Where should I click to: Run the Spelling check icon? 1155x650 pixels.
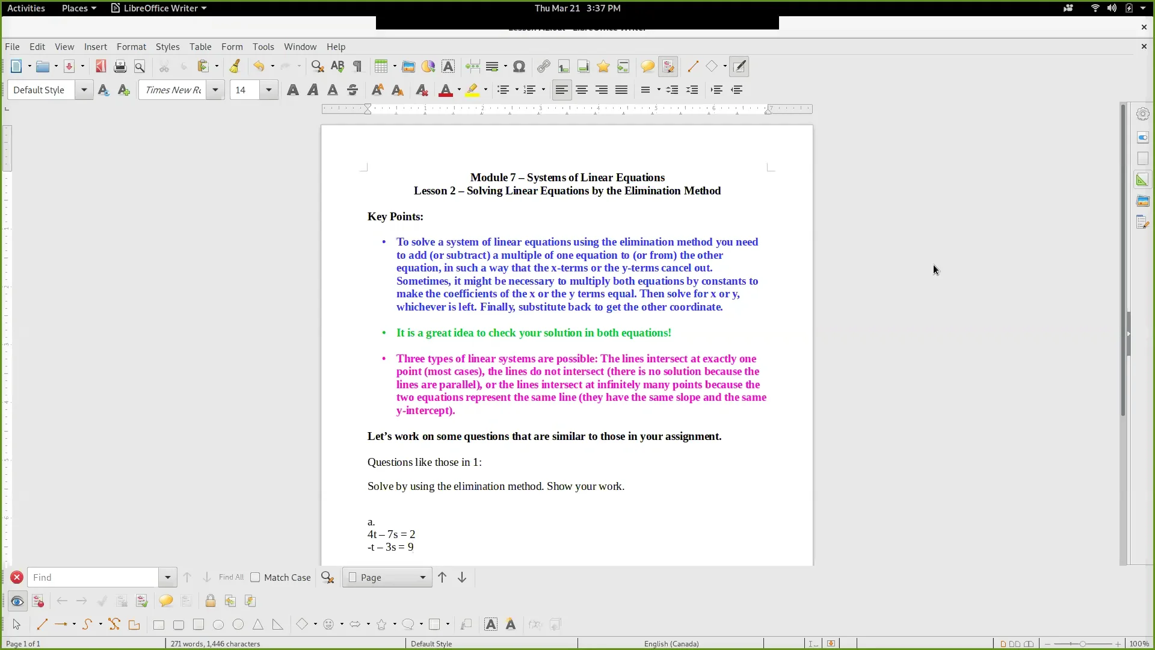tap(337, 66)
